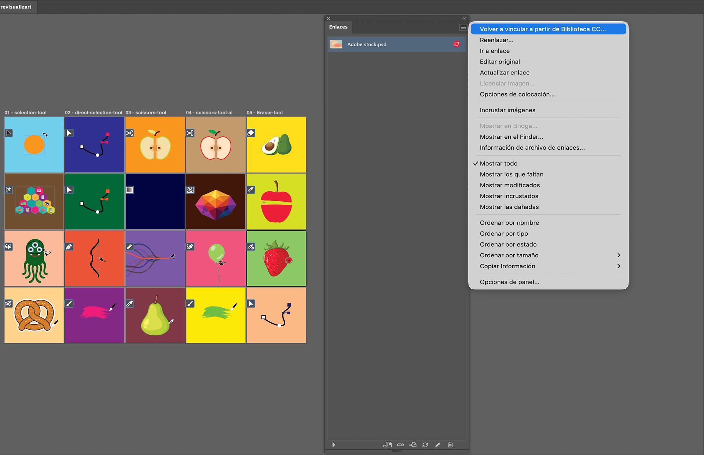Click scissors icon on the orange apple artboard
The width and height of the screenshot is (704, 455).
click(130, 133)
